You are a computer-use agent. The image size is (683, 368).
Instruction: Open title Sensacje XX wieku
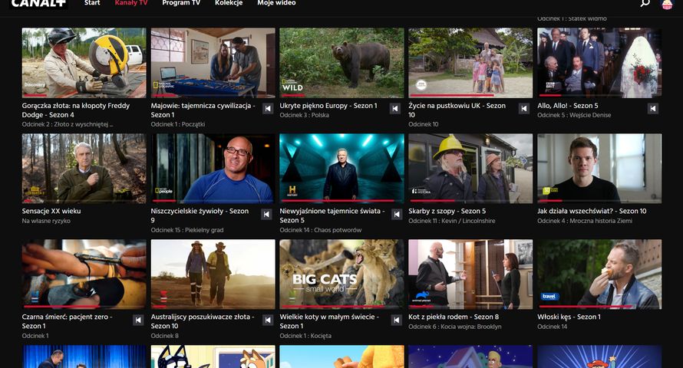pos(51,211)
